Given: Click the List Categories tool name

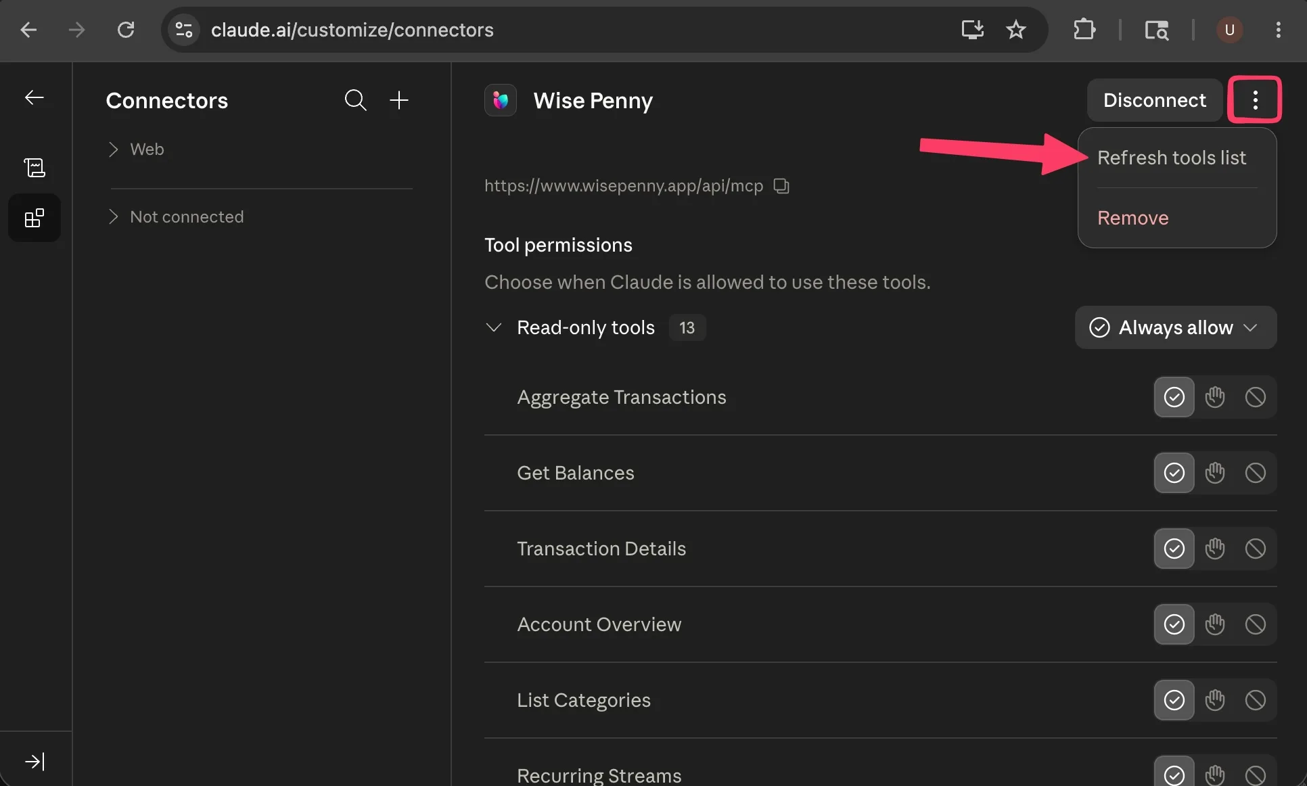Looking at the screenshot, I should coord(584,700).
